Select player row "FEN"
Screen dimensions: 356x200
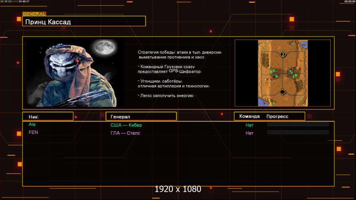point(33,132)
